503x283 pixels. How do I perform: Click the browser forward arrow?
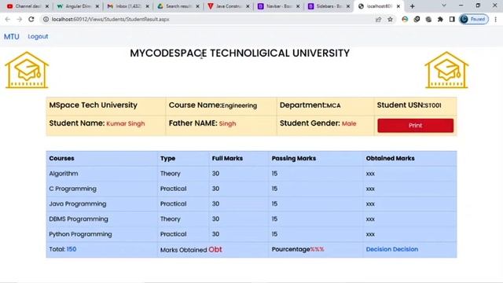(19, 19)
